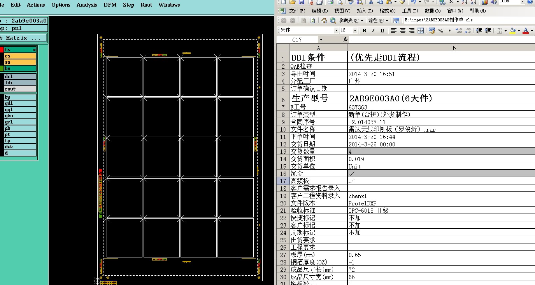
Task: Toggle display box of ss layer
Action: tap(2, 62)
